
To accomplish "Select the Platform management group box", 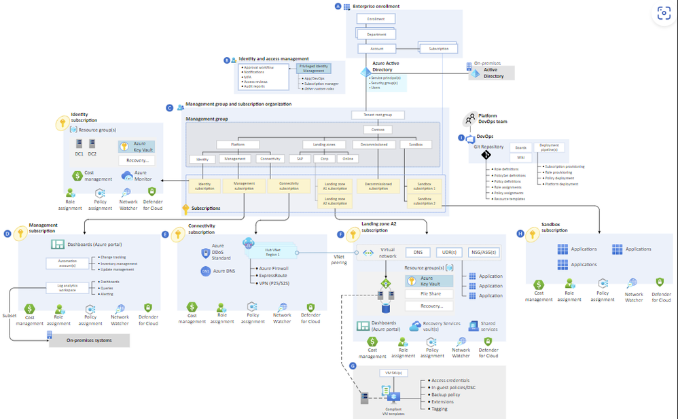I will point(238,145).
